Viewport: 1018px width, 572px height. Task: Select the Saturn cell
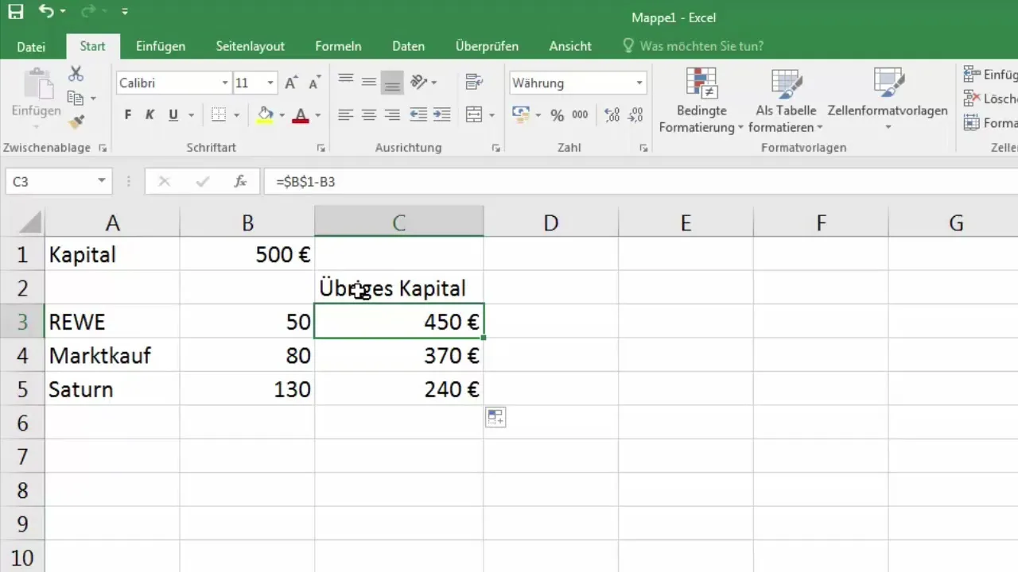tap(112, 389)
